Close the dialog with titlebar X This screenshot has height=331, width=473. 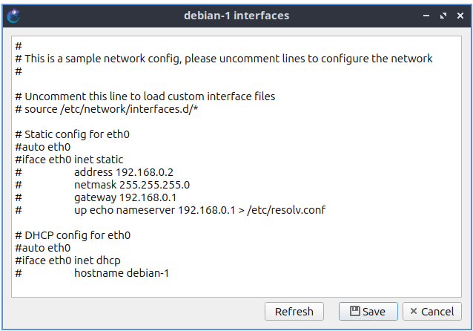pos(459,15)
